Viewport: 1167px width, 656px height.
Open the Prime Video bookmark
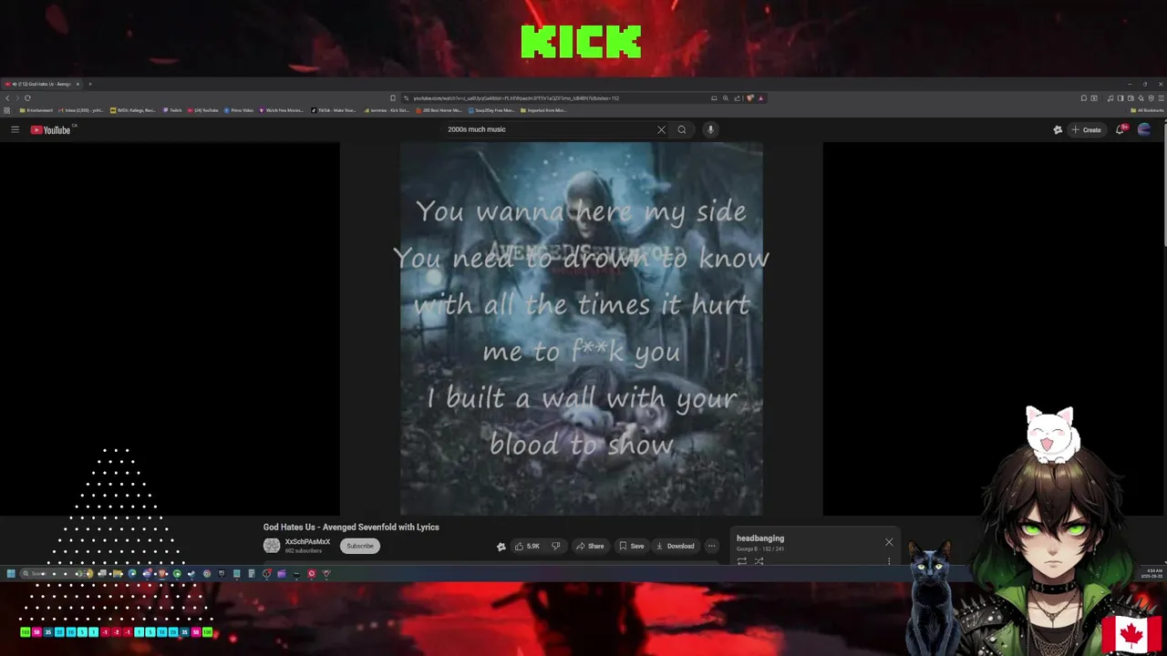[x=238, y=110]
